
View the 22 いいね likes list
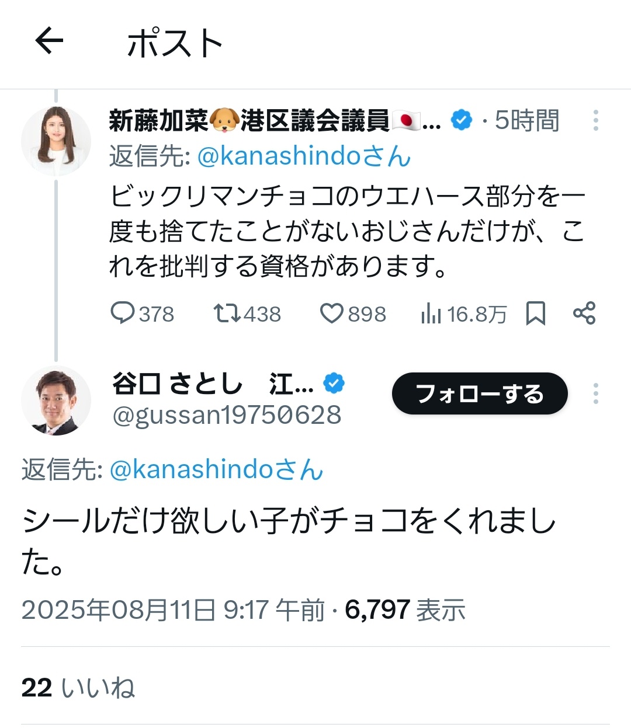[x=78, y=688]
